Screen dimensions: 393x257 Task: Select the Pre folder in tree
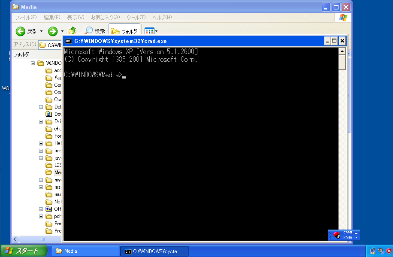tap(54, 231)
